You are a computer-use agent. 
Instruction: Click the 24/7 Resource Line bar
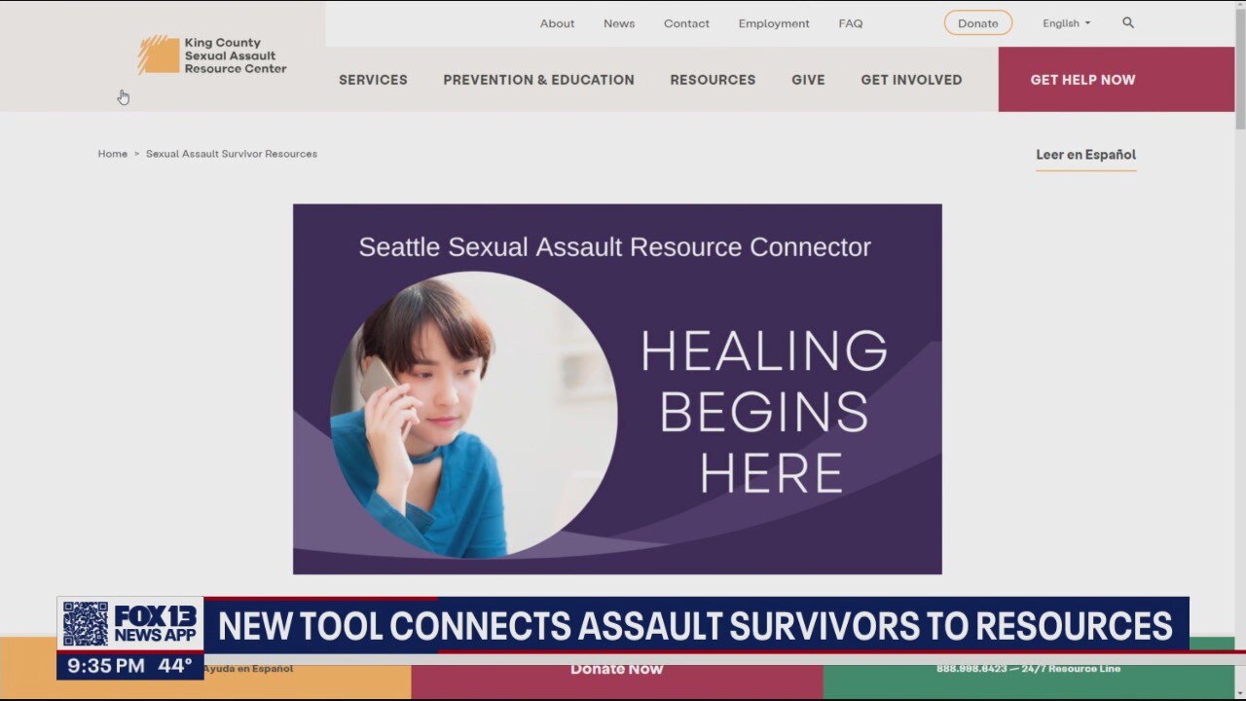pyautogui.click(x=1028, y=668)
